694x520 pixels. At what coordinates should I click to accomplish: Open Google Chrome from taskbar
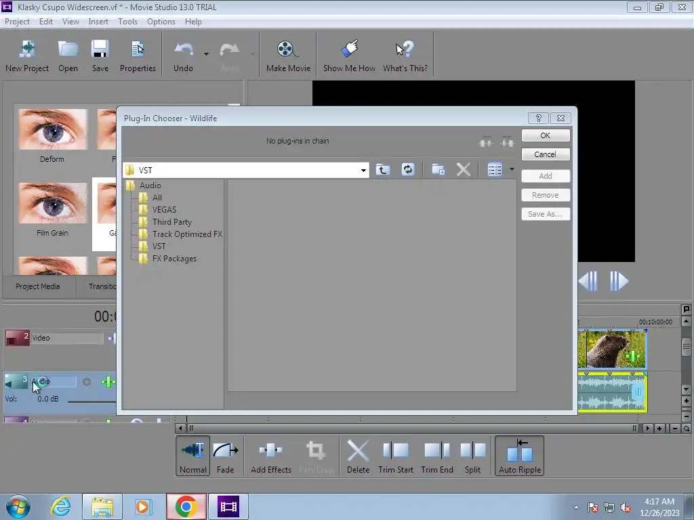[x=186, y=506]
